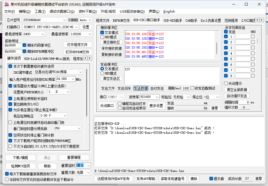Open 工具(T) menu
Viewport: 268px width, 186px height.
(x=40, y=12)
